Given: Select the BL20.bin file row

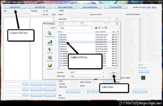Looking at the screenshot, I should (87, 40).
